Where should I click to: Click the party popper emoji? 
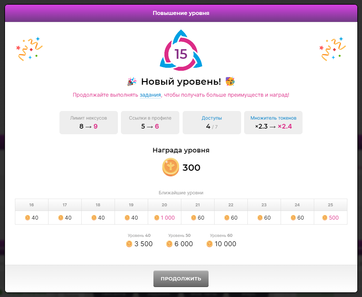pyautogui.click(x=132, y=81)
